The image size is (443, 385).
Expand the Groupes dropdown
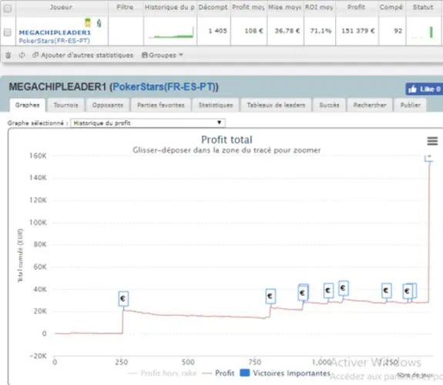click(x=162, y=55)
